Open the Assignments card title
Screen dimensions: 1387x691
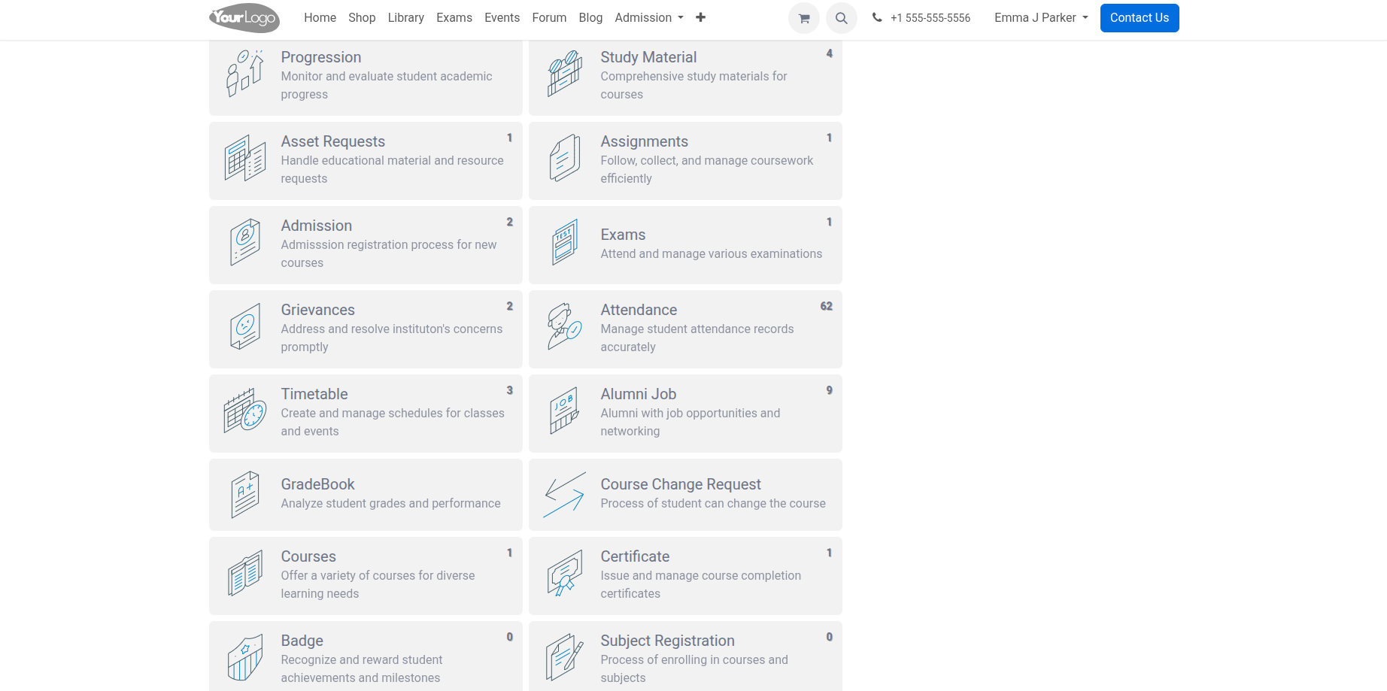click(x=645, y=141)
